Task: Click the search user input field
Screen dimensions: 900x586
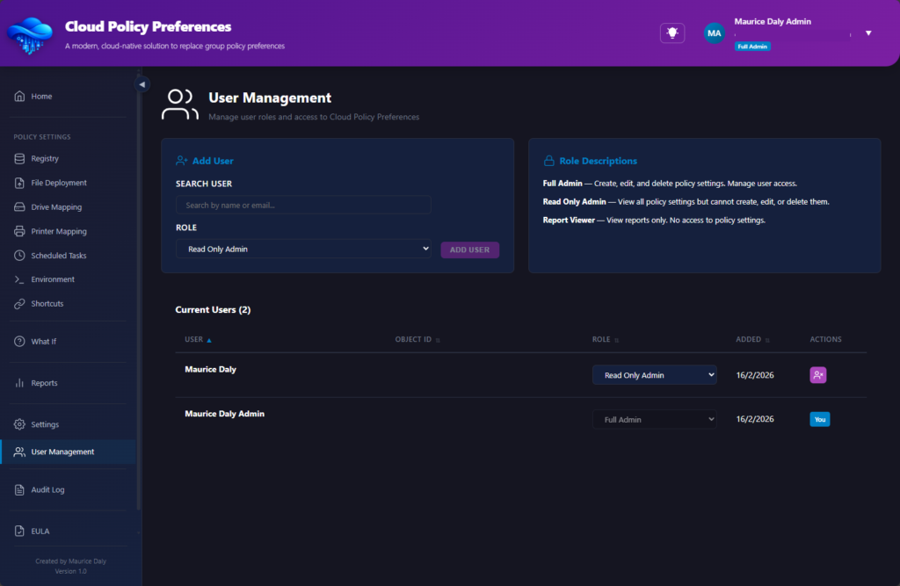Action: 303,205
